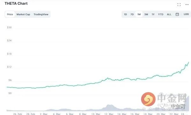This screenshot has width=191, height=115.
Task: Switch to the Price tab
Action: 10,14
